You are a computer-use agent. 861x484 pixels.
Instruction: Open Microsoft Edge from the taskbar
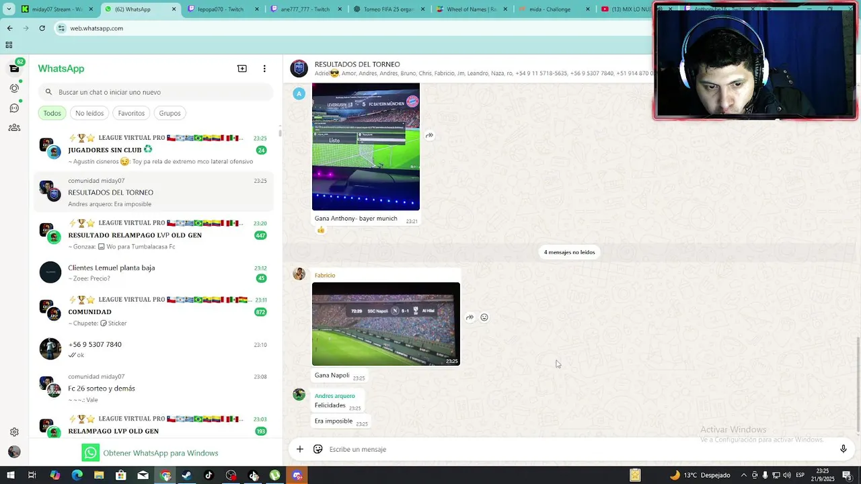coord(77,475)
